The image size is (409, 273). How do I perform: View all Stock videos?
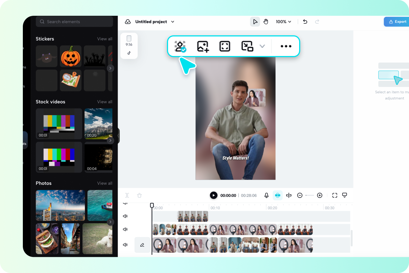tap(105, 102)
